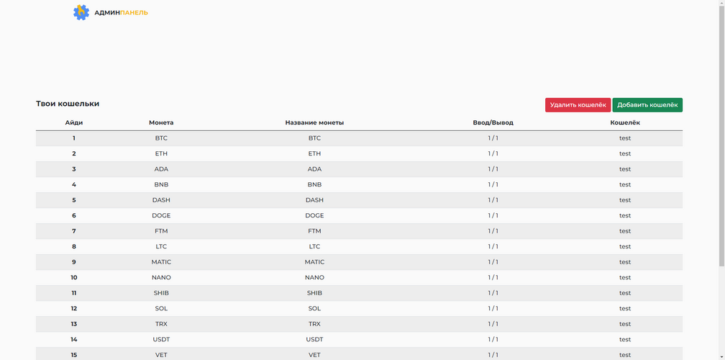Click the scrollbar down arrow
Screen dimensions: 725x360
[721, 356]
